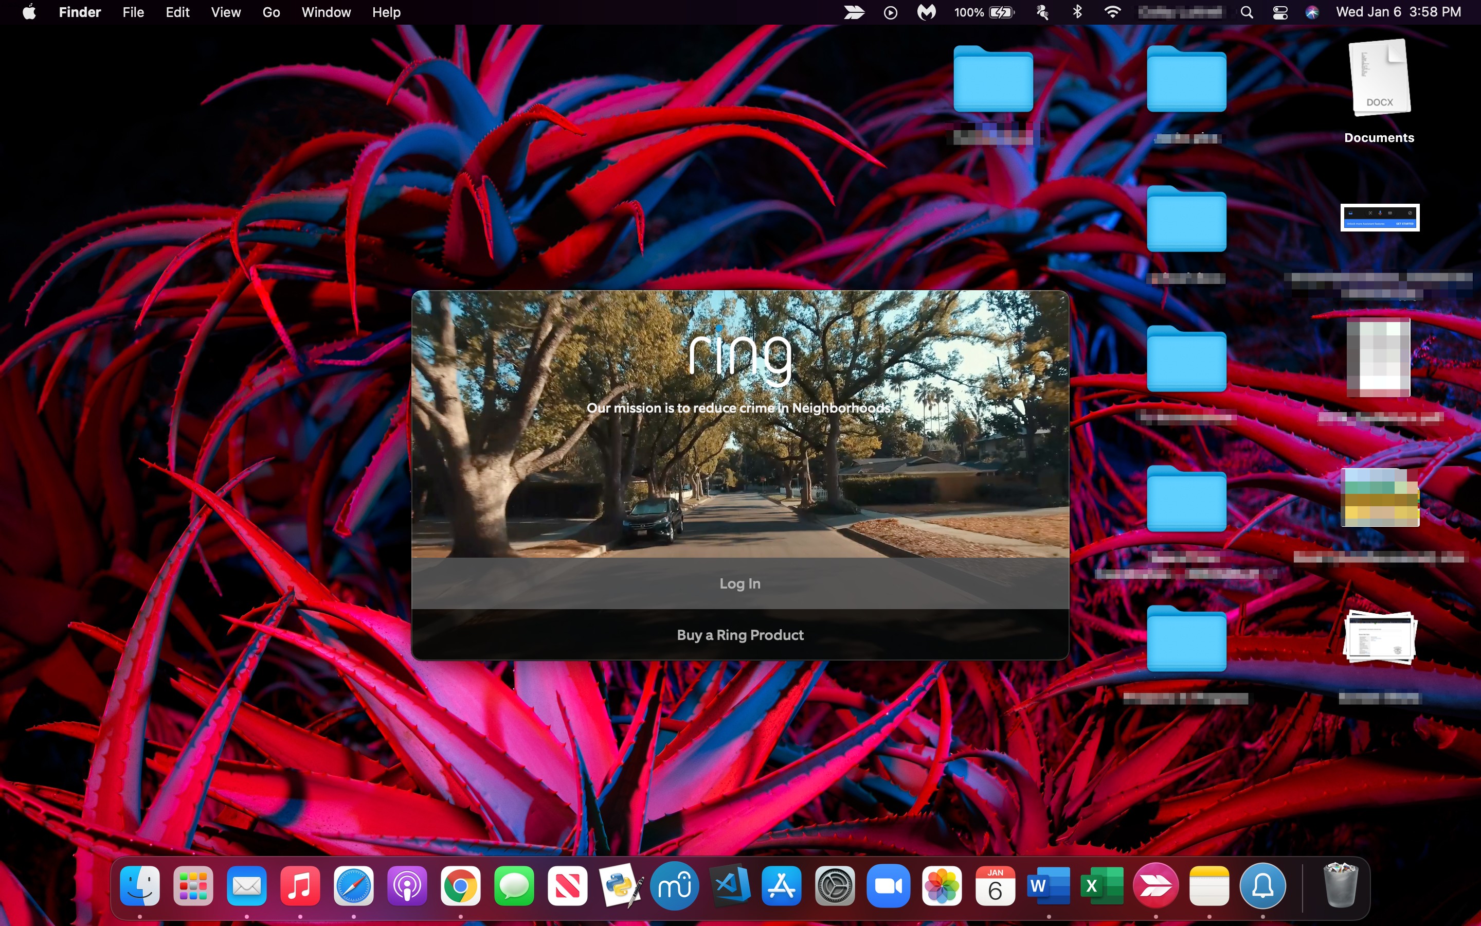This screenshot has height=926, width=1481.
Task: Click the battery 100% status indicator
Action: pyautogui.click(x=984, y=12)
